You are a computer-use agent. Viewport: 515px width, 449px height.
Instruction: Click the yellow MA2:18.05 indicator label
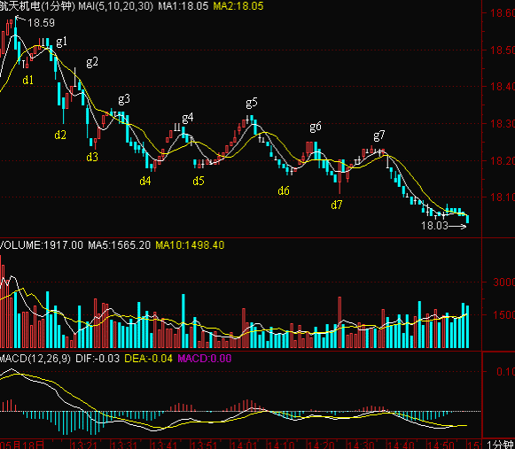tap(238, 6)
